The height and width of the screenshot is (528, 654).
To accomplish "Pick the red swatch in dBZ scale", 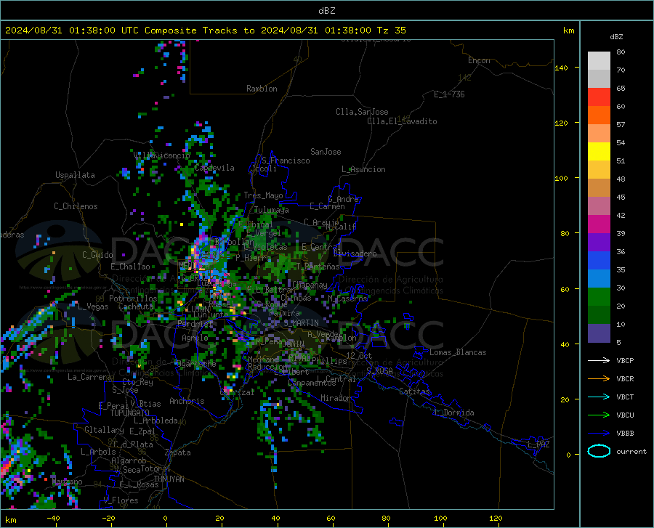I will 599,97.
